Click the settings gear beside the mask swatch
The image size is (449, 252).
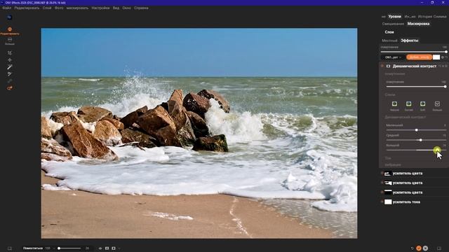(443, 57)
